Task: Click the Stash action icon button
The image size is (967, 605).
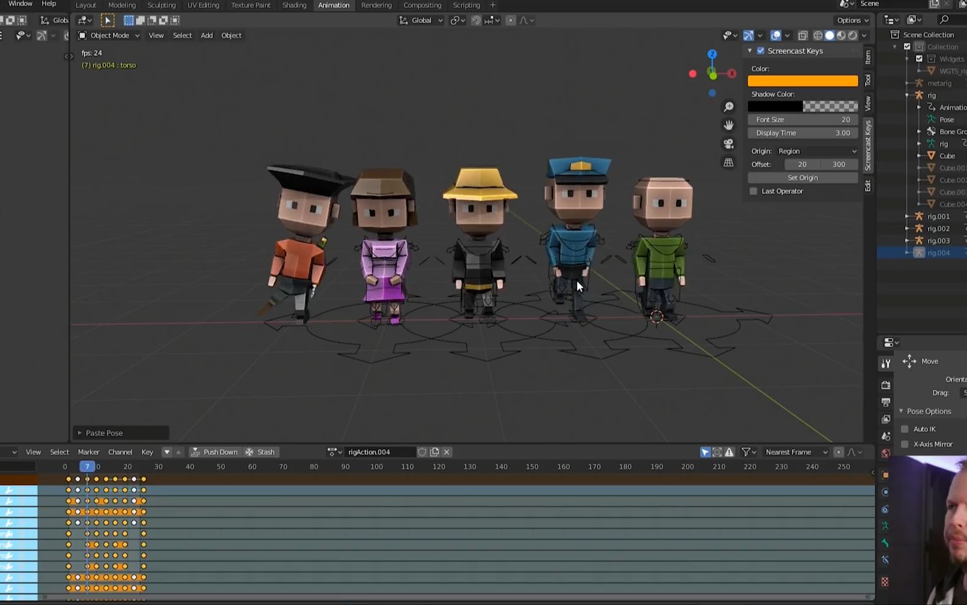Action: [260, 452]
